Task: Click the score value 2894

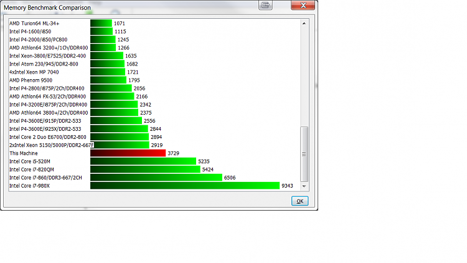Action: (156, 137)
